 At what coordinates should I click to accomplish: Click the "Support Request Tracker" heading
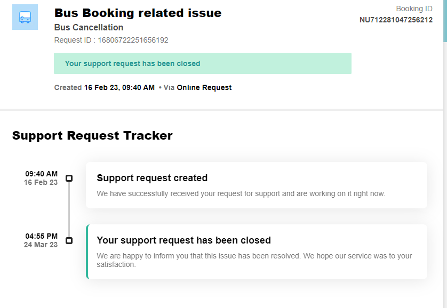[x=92, y=136]
